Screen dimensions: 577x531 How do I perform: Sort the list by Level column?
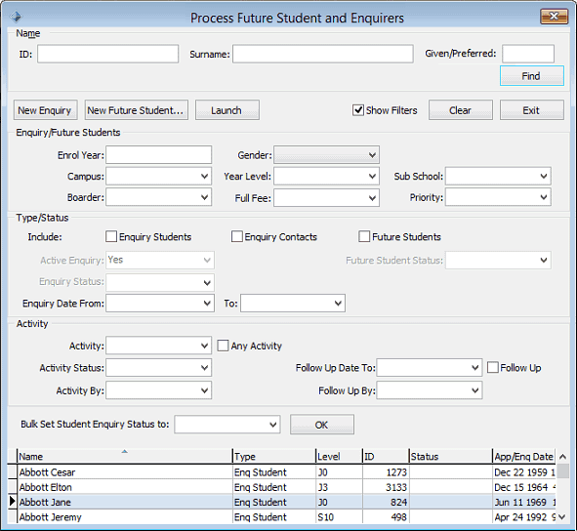coord(339,456)
